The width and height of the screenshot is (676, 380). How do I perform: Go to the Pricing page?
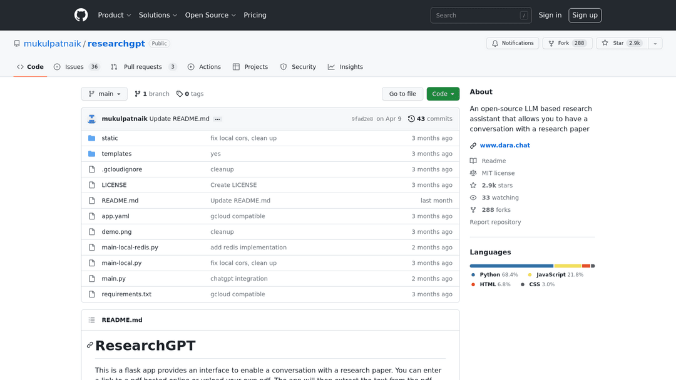click(255, 15)
